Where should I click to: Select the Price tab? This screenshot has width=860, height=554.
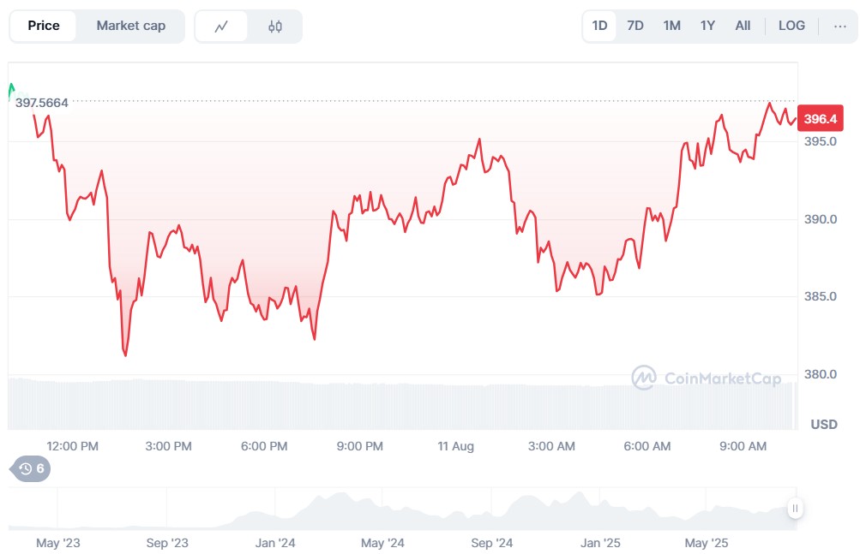[44, 26]
